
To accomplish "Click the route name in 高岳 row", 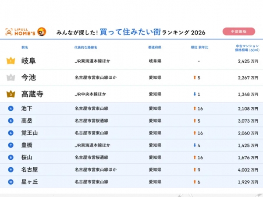I will point(92,121).
